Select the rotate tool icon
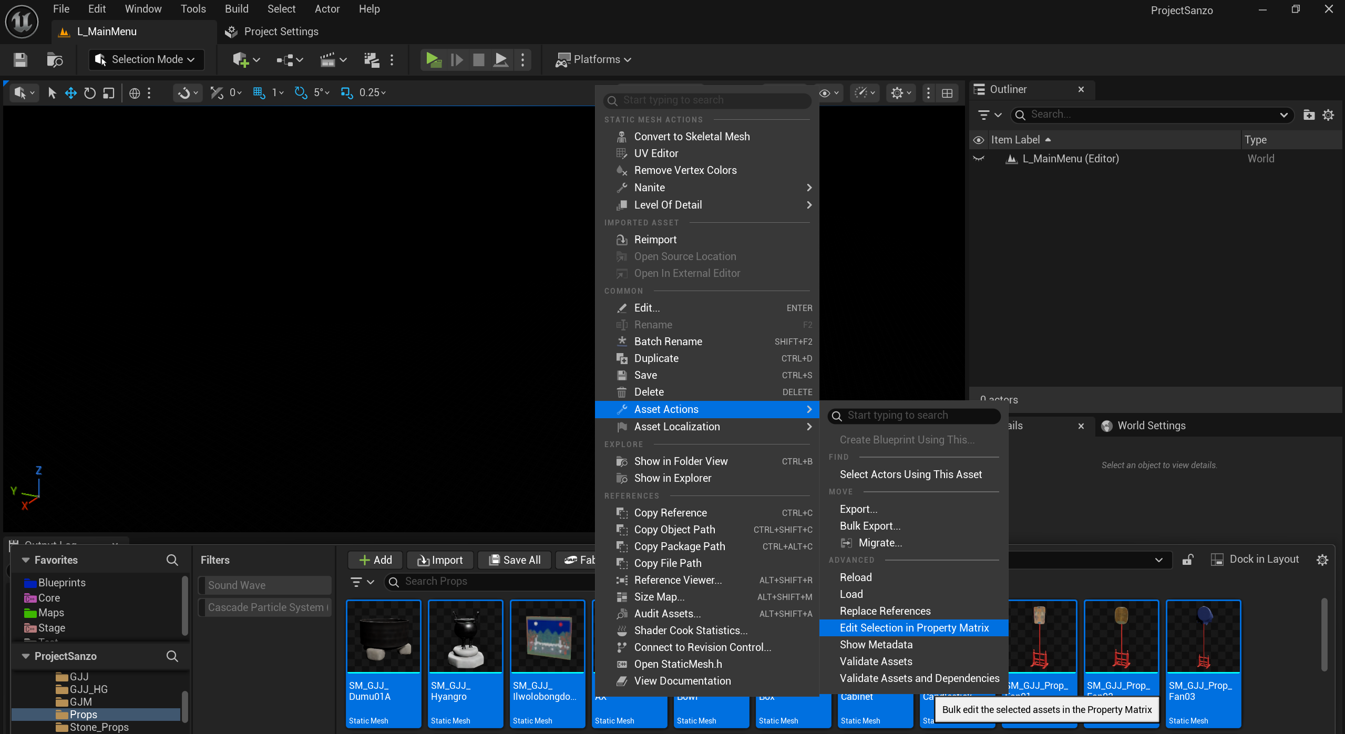The image size is (1345, 734). pos(90,93)
